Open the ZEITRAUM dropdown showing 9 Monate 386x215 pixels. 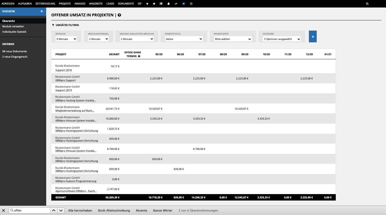coord(66,39)
